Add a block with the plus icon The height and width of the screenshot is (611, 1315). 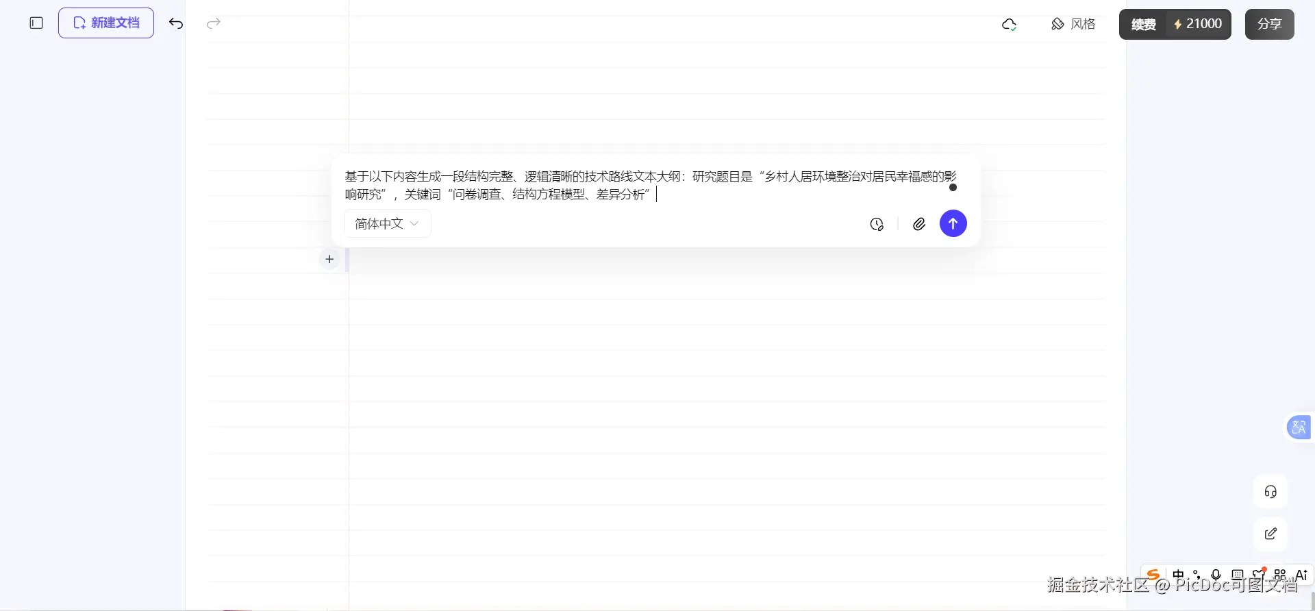click(329, 259)
